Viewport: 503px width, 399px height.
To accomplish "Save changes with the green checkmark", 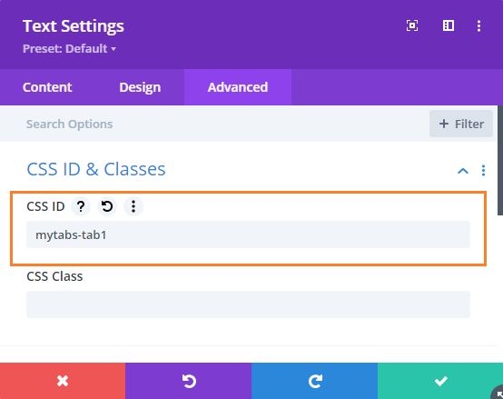I will (x=440, y=381).
